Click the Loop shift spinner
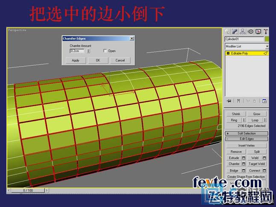This screenshot has width=276, height=207. [x=265, y=120]
